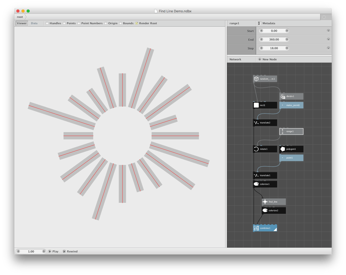Decrease the Start value with left arrow

click(x=261, y=31)
